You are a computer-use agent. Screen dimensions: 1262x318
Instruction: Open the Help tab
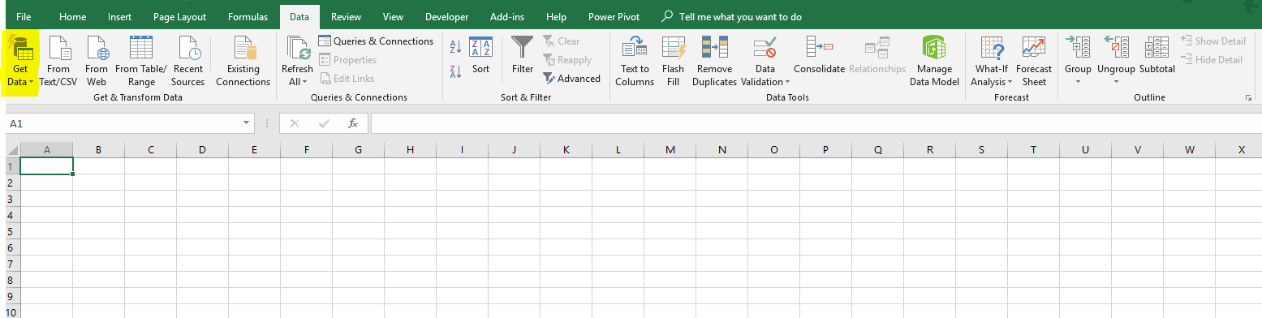click(557, 16)
